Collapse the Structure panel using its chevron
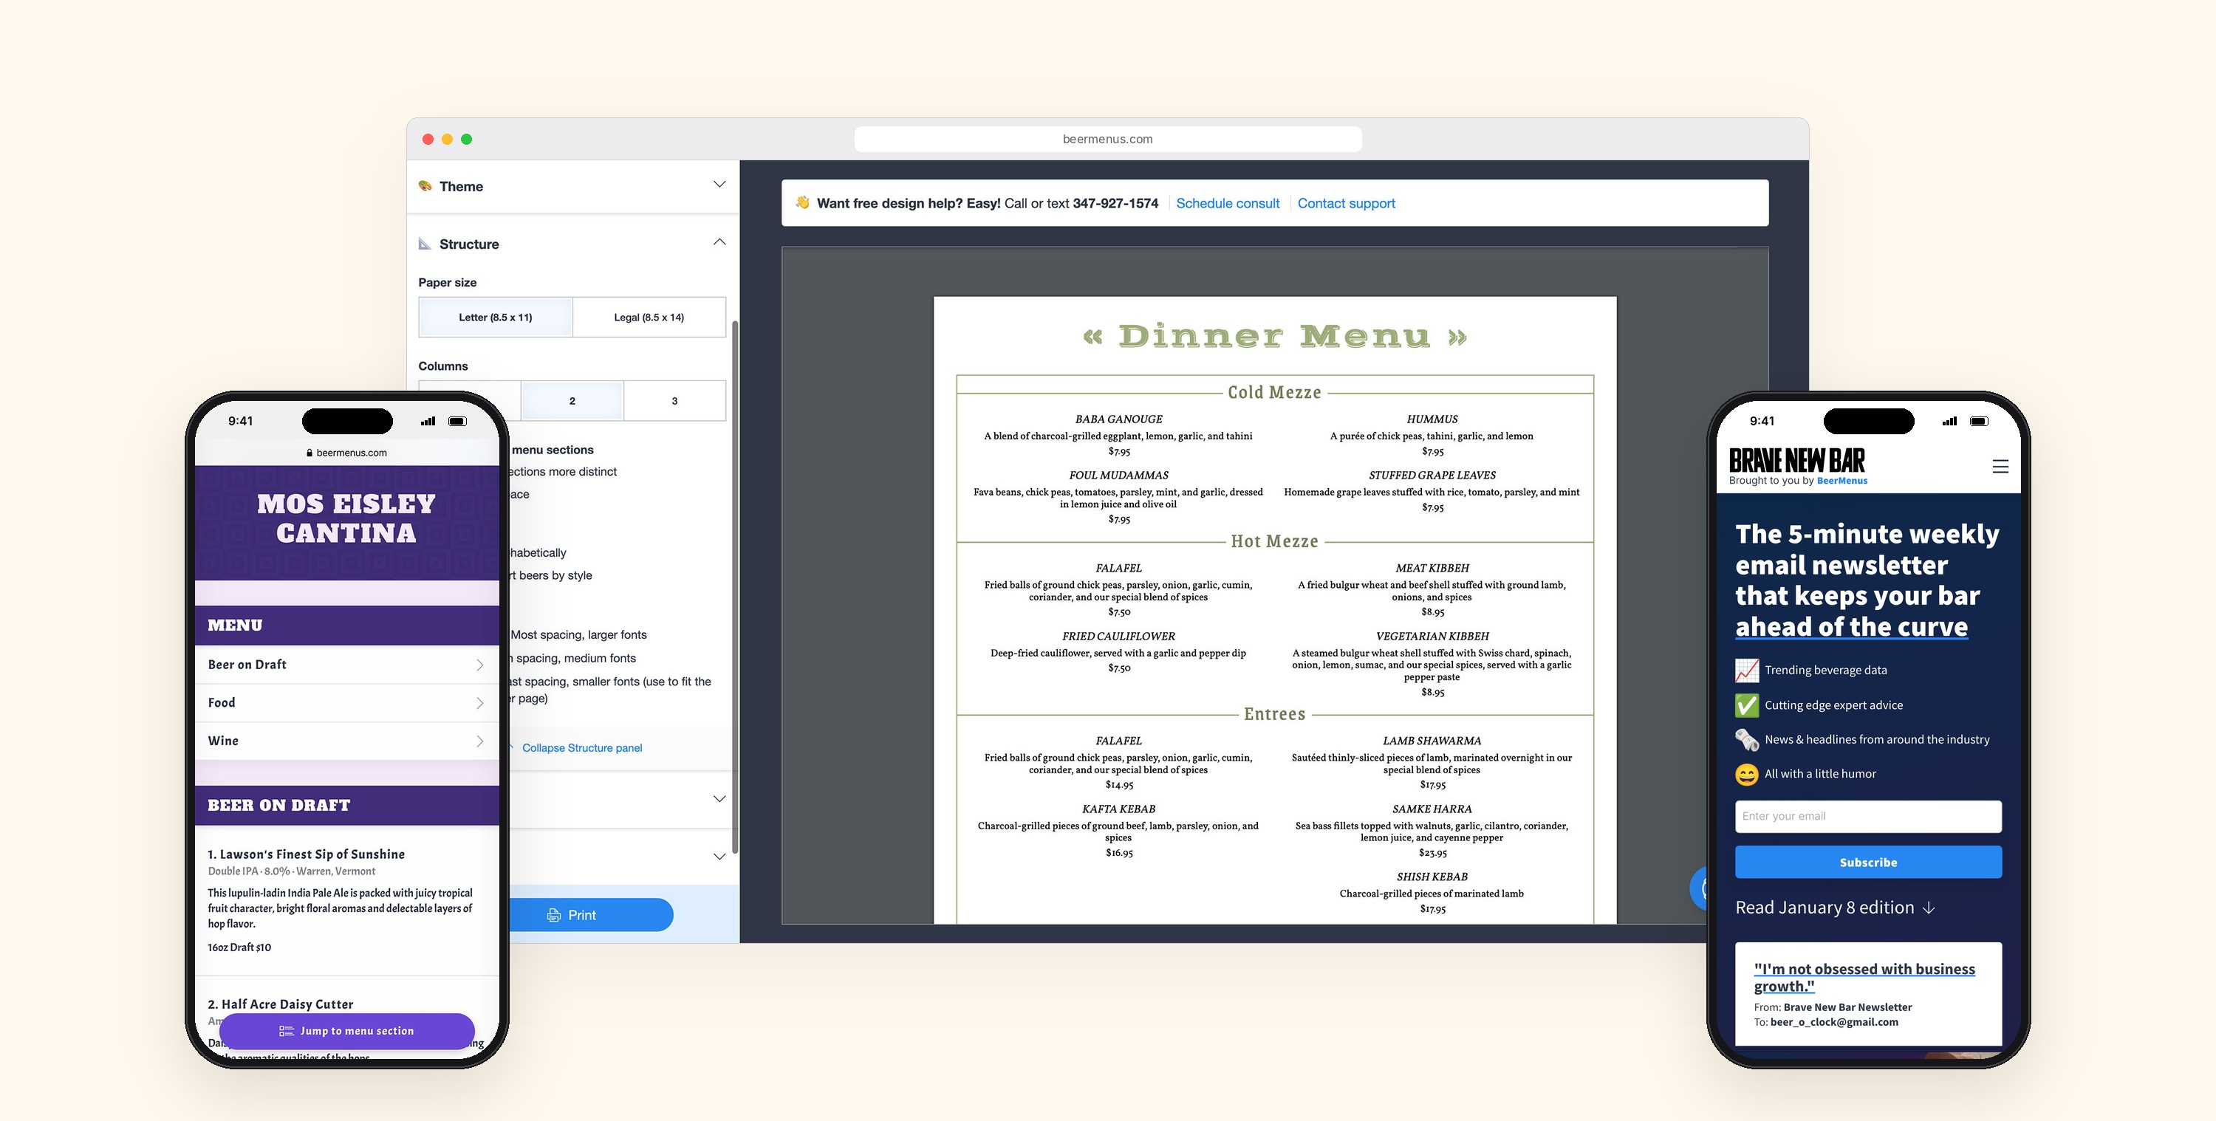The width and height of the screenshot is (2216, 1121). [719, 241]
